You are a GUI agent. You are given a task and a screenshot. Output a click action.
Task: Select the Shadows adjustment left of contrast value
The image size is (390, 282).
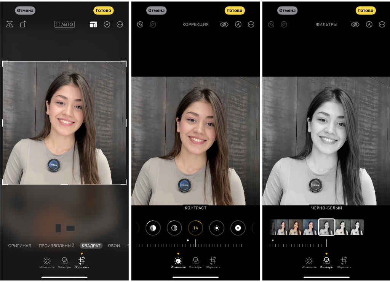tap(174, 228)
